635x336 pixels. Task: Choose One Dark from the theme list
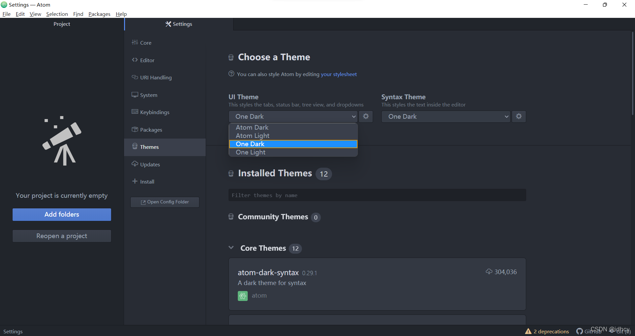pos(293,144)
